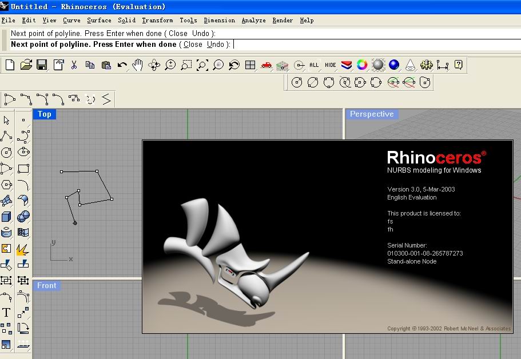Select the single Point tool in sidebar
The width and height of the screenshot is (521, 359).
(23, 120)
